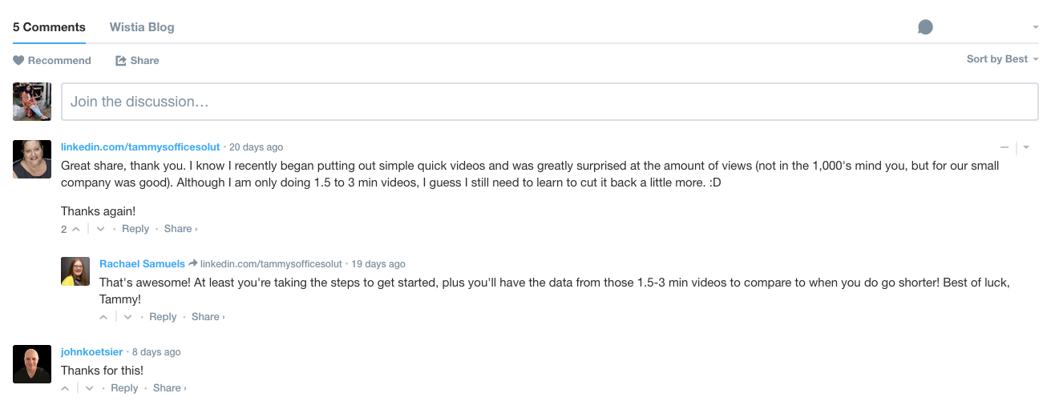The width and height of the screenshot is (1063, 409).
Task: Downvote Rachael Samuels' reply
Action: click(x=127, y=317)
